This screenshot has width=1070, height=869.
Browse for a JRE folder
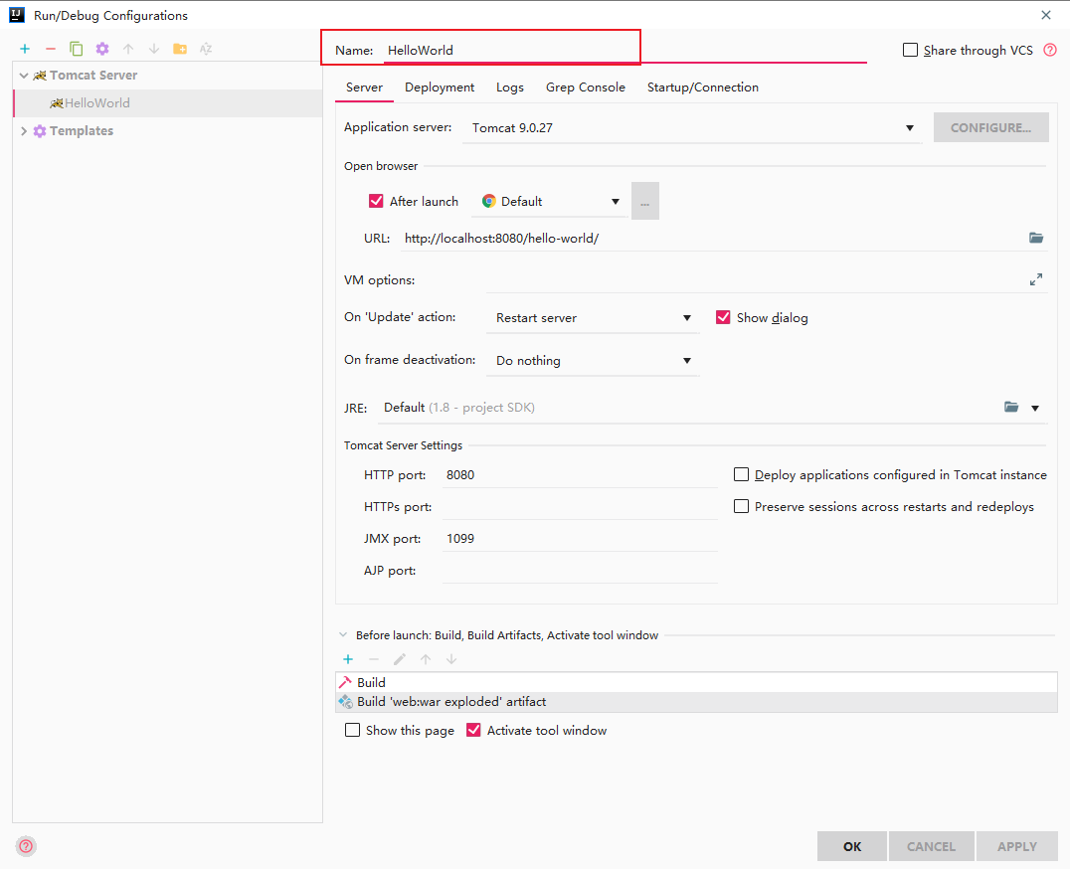coord(1011,408)
